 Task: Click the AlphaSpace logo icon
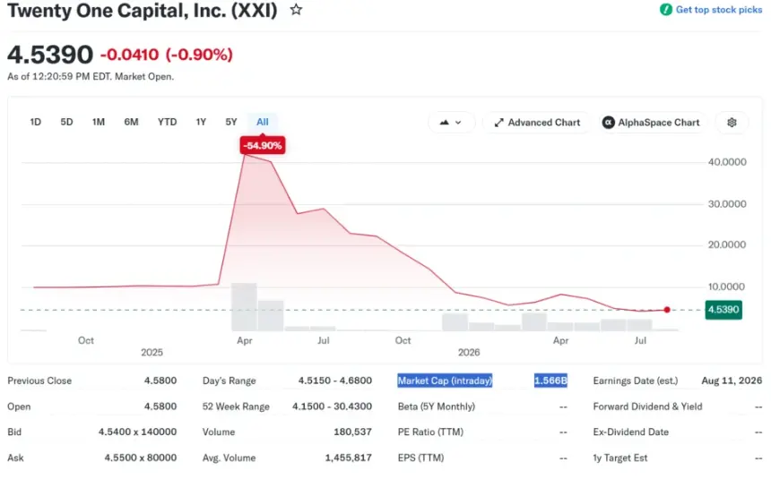[x=608, y=123]
